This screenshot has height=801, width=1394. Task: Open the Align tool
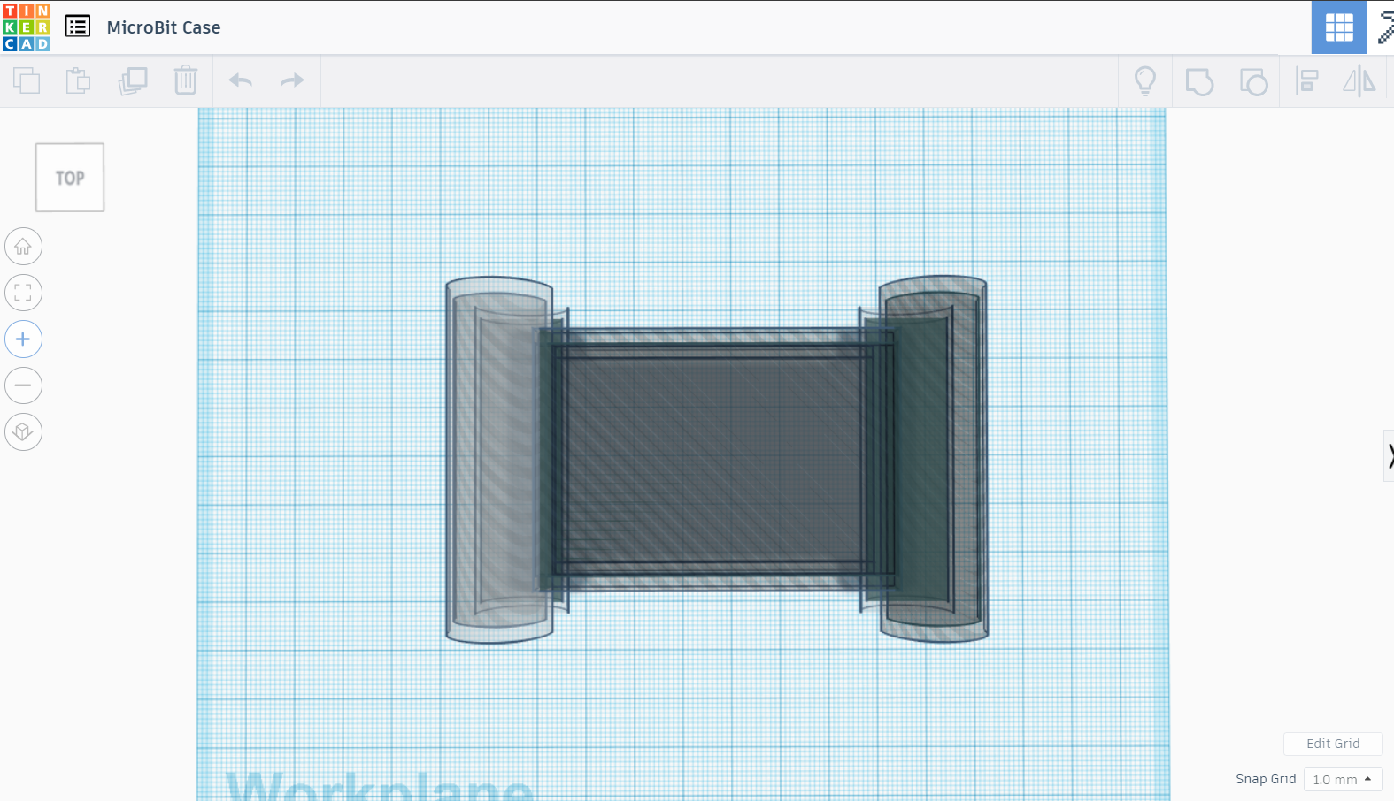pyautogui.click(x=1306, y=81)
